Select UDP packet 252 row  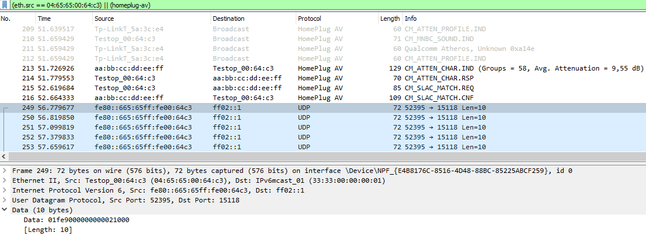[x=323, y=137]
